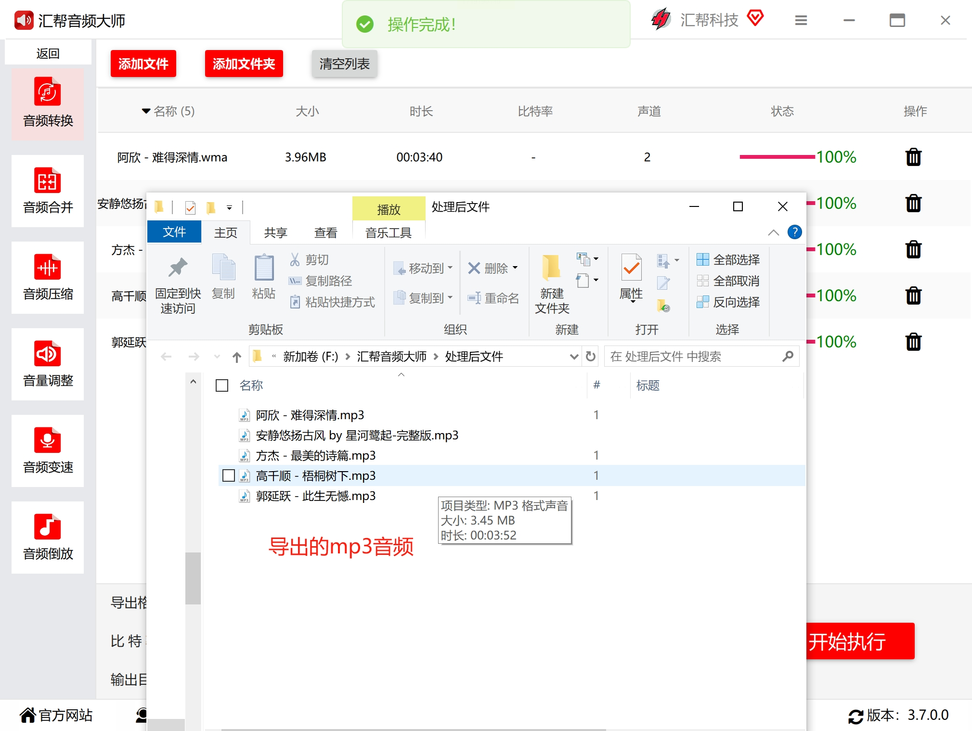Open the 音乐工具 ribbon tab
The height and width of the screenshot is (731, 972).
[x=389, y=233]
